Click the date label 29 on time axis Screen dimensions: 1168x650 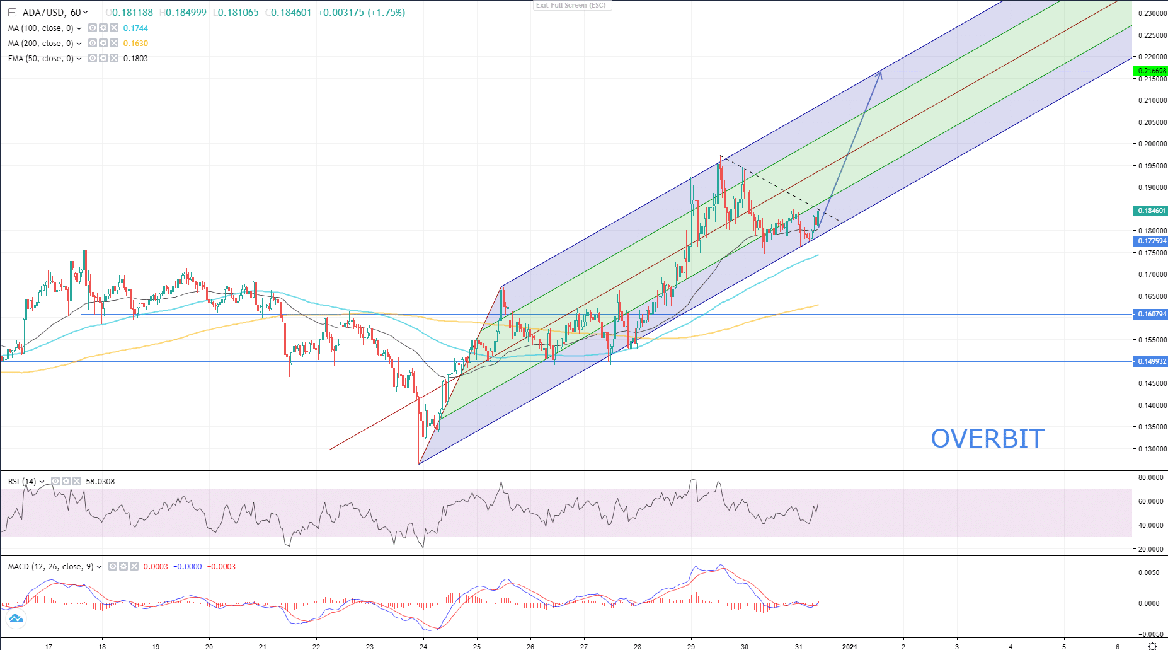pyautogui.click(x=691, y=646)
